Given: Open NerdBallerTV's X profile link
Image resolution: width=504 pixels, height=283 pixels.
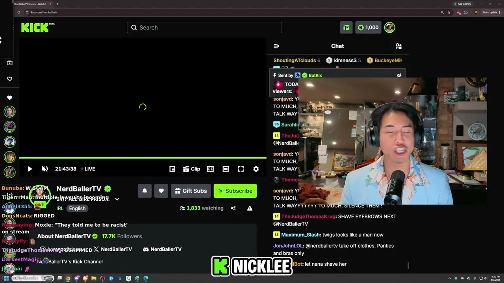Looking at the screenshot, I should pos(113,249).
